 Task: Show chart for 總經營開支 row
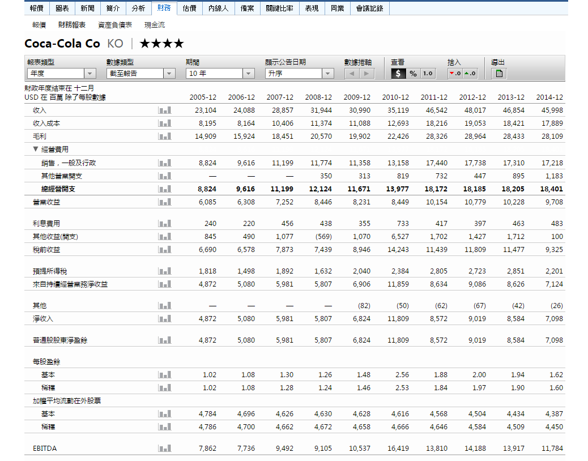(165, 189)
